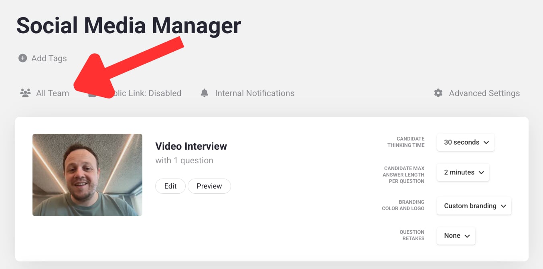
Task: Click the video interview thumbnail
Action: 87,175
